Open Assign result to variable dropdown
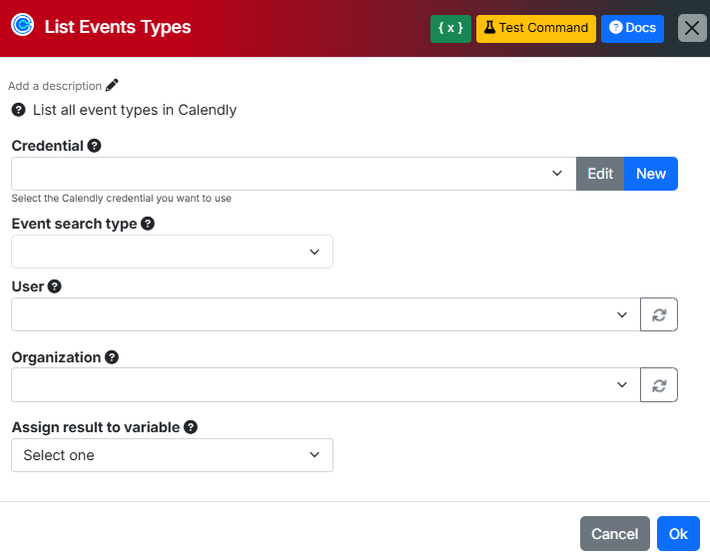Screen dimensions: 710x559 tap(172, 455)
